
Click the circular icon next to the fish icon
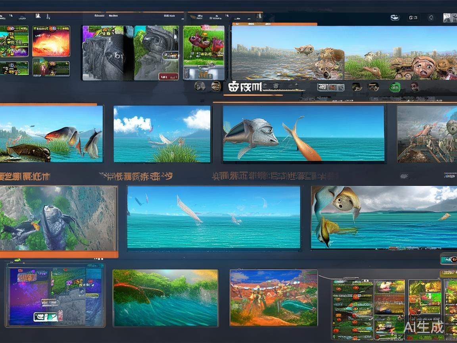[431, 17]
